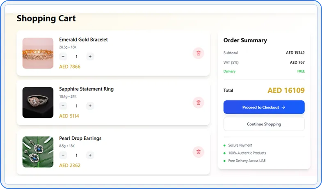Select Pearl Drop Earrings thumbnail image
This screenshot has width=322, height=189.
(38, 152)
